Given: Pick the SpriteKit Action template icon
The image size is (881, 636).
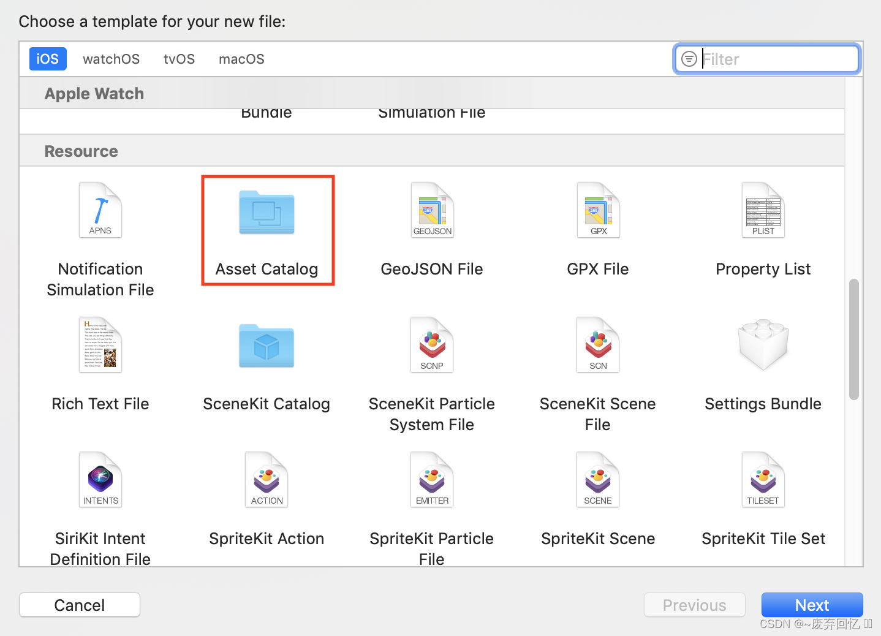Looking at the screenshot, I should pyautogui.click(x=267, y=480).
